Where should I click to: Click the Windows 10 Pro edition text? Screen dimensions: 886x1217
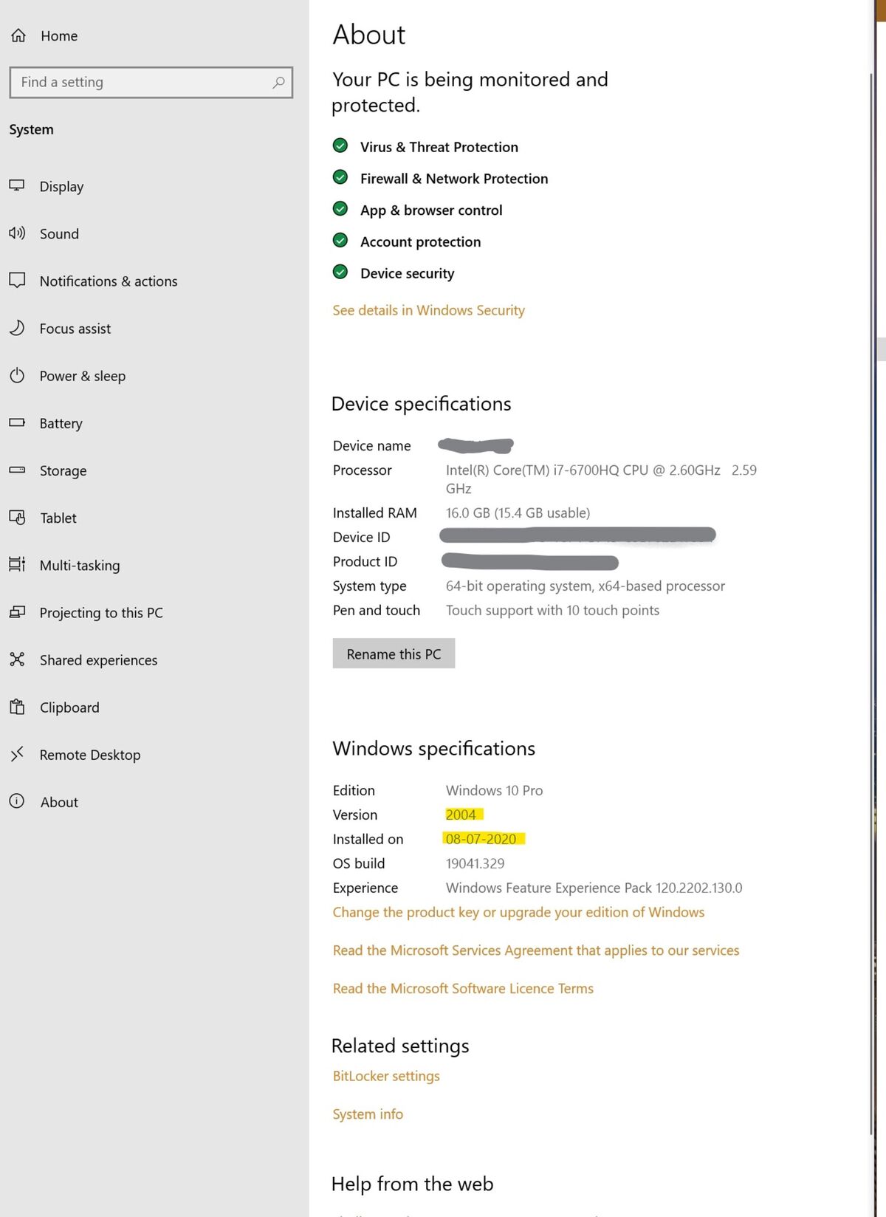[x=494, y=790]
